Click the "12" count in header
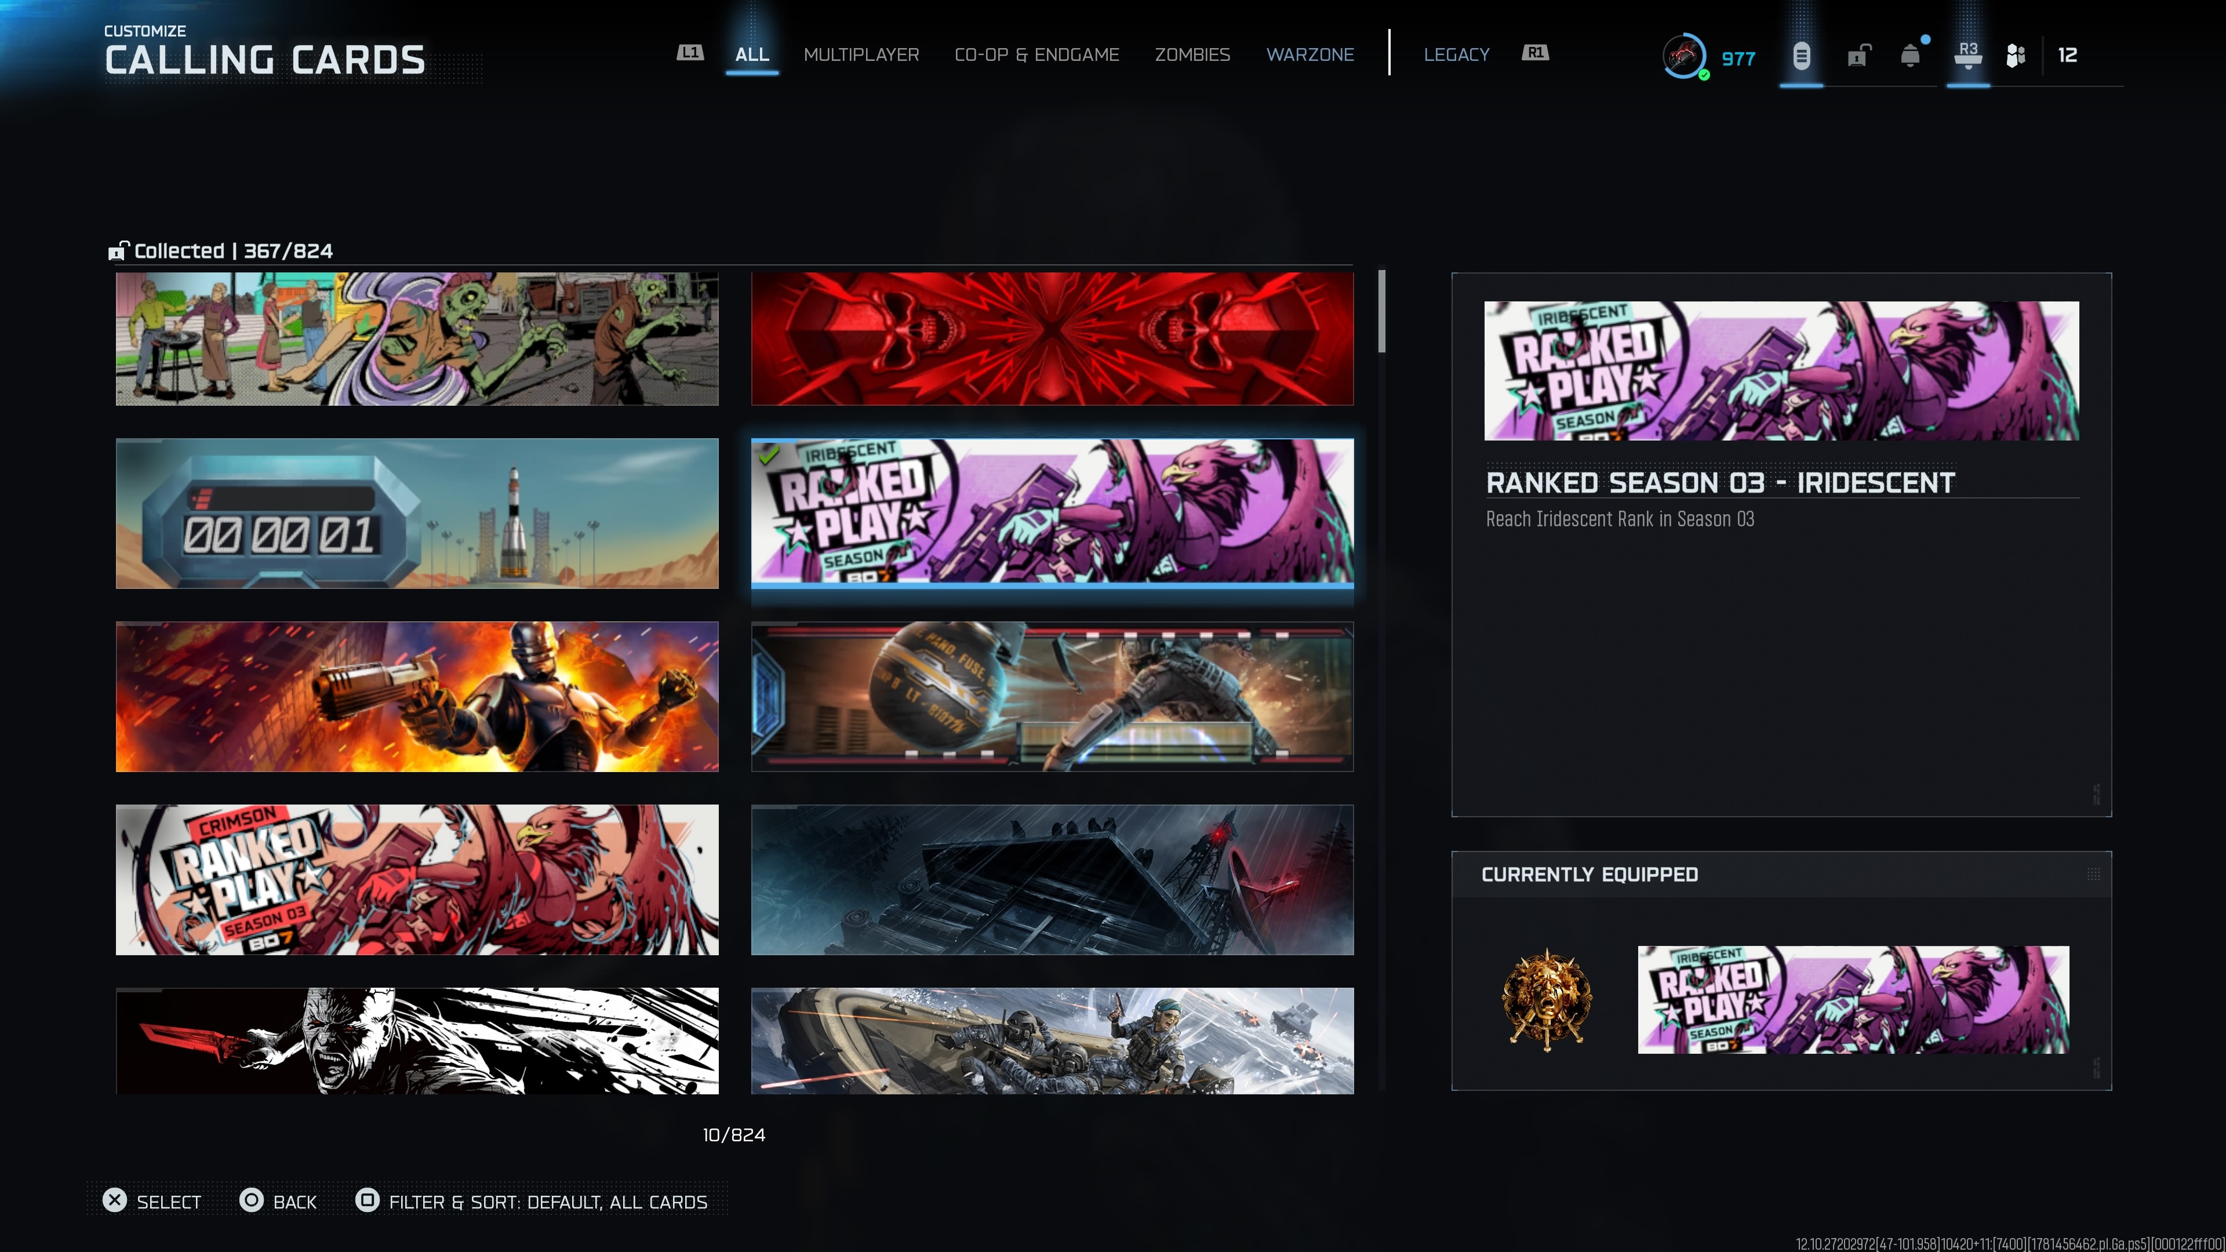This screenshot has width=2226, height=1252. tap(2067, 55)
